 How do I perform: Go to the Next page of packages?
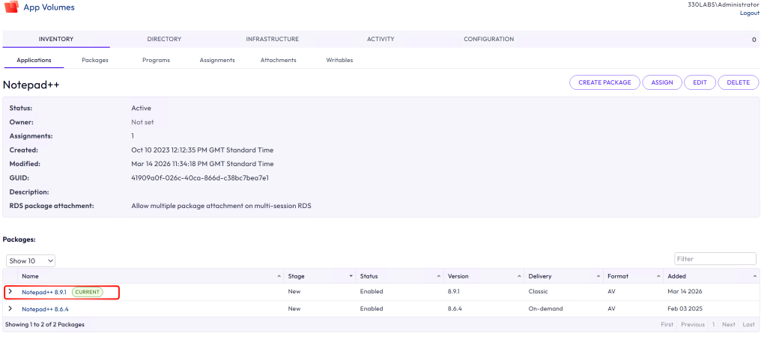pos(729,324)
